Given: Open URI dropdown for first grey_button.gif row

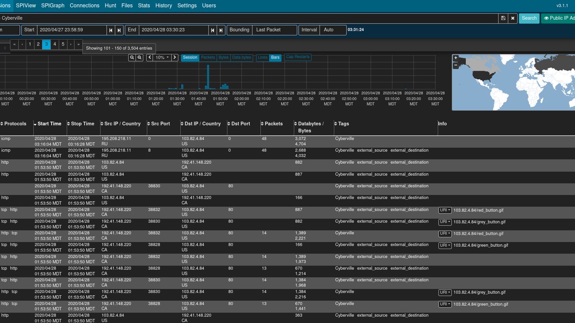Looking at the screenshot, I should [x=445, y=222].
